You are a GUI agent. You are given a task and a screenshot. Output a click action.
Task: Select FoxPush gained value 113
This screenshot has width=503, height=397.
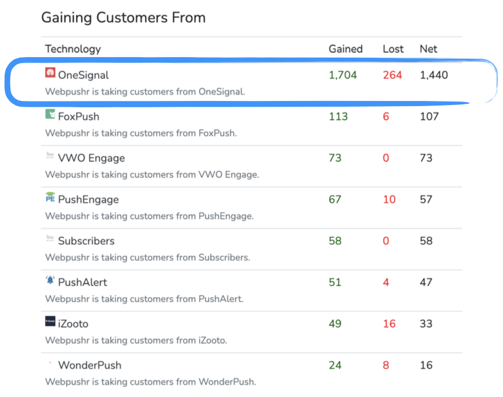(338, 116)
